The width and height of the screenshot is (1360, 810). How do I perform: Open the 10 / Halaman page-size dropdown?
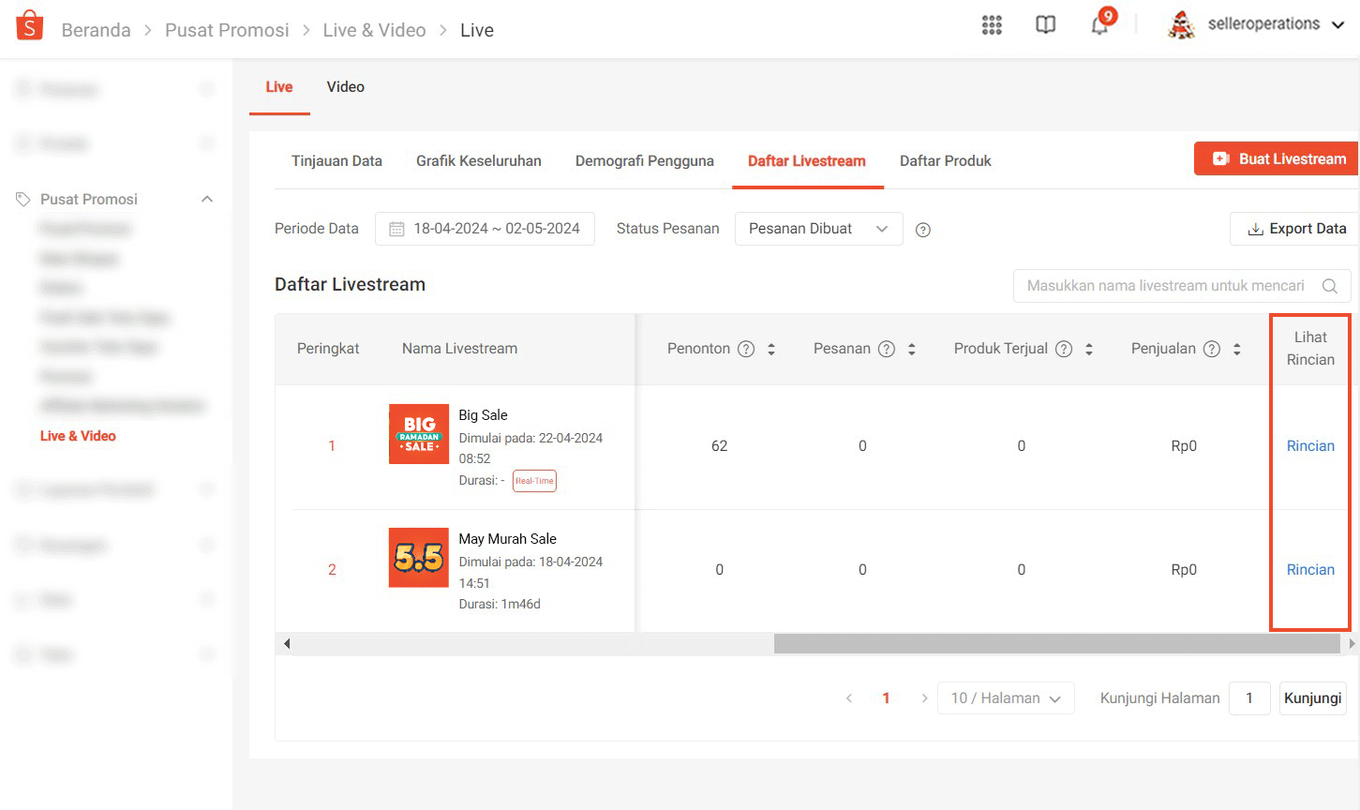point(1005,697)
